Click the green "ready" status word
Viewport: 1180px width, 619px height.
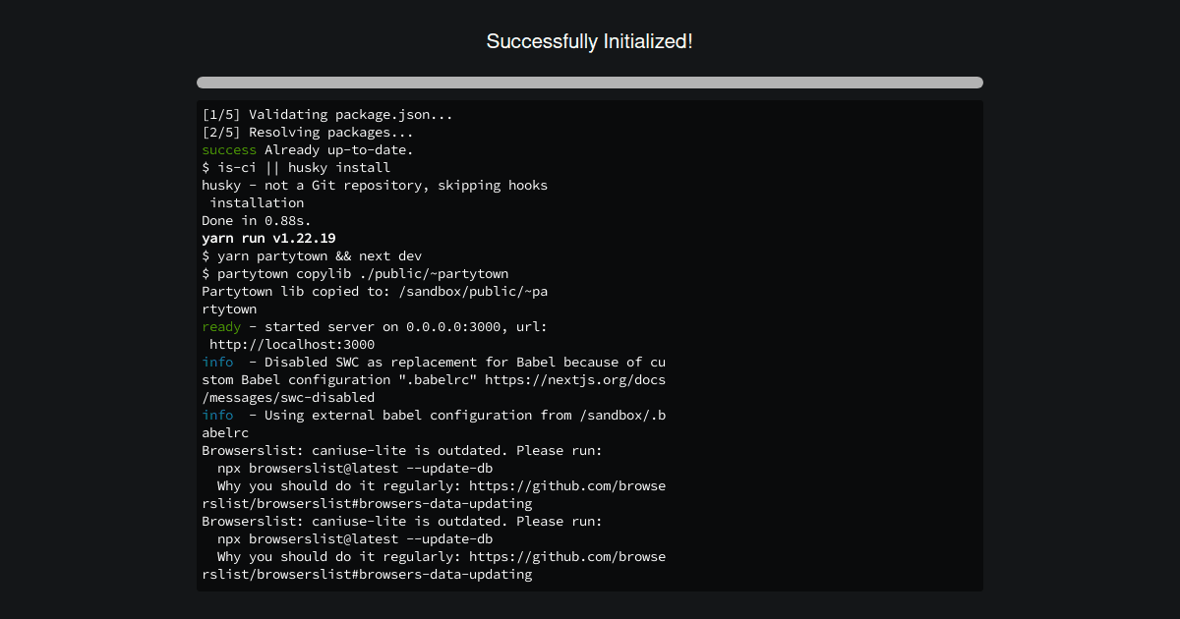pos(221,327)
